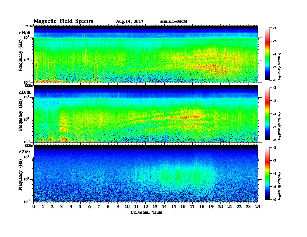Image resolution: width=307 pixels, height=237 pixels.
Task: Click hour '5' on the Universal Time axis
Action: [81, 207]
